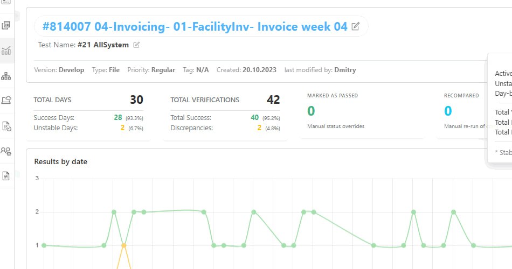Click the Total Verifications card
Screen dimensions: 512x269
(x=225, y=114)
